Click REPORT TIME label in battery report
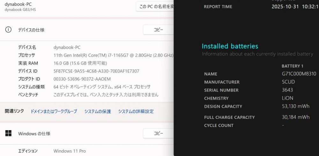The width and height of the screenshot is (319, 156). [218, 6]
